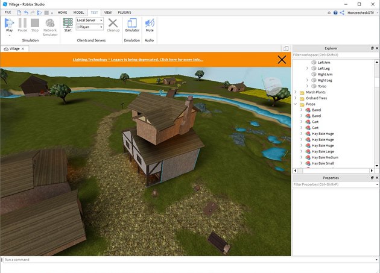Click the Explorer horizontal scrollbar right arrow
The height and width of the screenshot is (273, 380).
point(372,171)
